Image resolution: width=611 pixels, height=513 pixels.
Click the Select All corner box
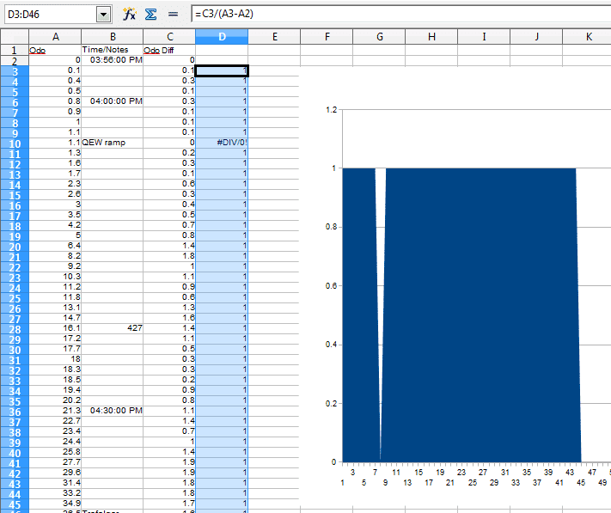[x=14, y=36]
